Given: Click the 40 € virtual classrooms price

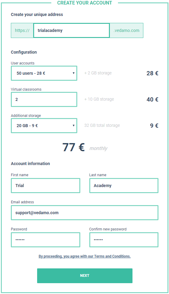Looking at the screenshot, I should [x=152, y=99].
